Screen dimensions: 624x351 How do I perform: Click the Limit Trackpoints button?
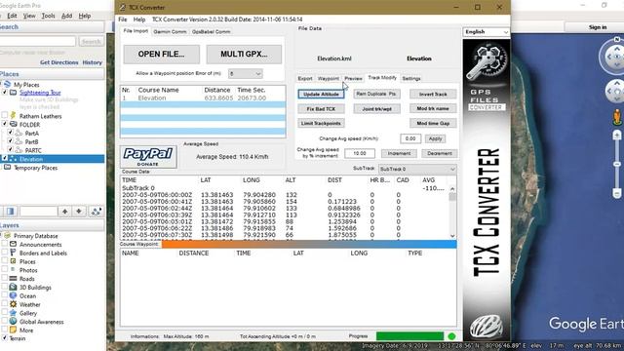pos(321,124)
